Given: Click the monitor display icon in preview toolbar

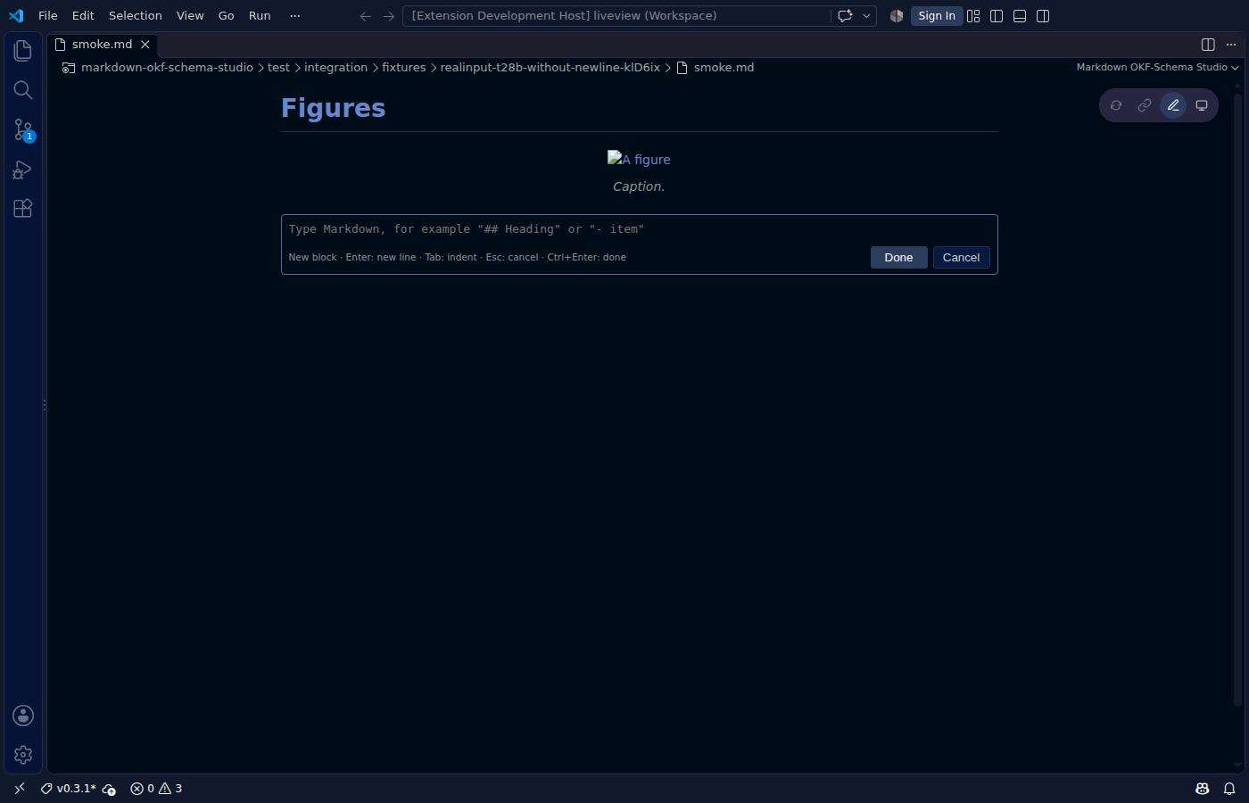Looking at the screenshot, I should coord(1202,105).
